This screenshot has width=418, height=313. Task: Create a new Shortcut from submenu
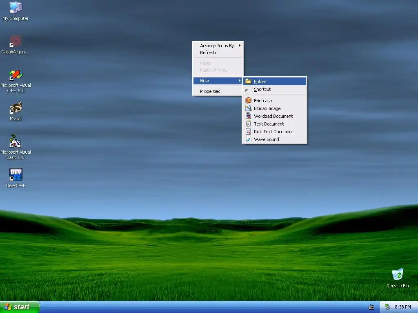pos(274,89)
